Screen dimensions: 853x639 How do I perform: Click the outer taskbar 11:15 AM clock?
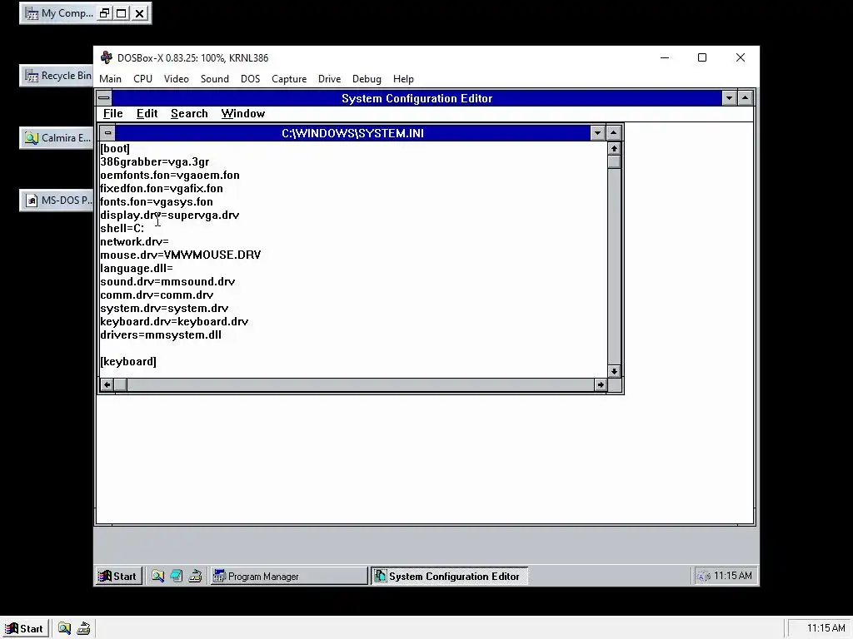(x=826, y=629)
